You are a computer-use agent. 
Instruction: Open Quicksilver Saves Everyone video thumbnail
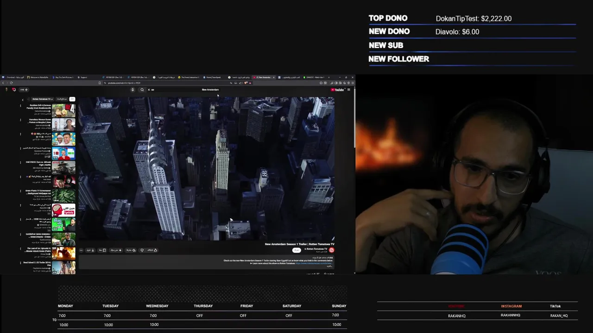point(63,239)
